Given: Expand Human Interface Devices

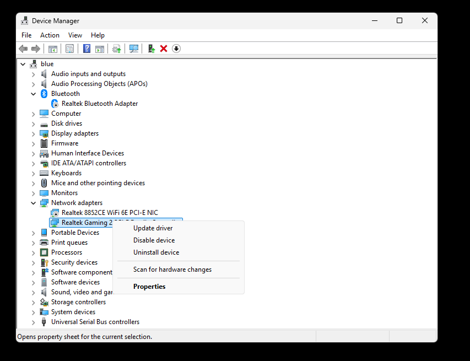Looking at the screenshot, I should [33, 153].
